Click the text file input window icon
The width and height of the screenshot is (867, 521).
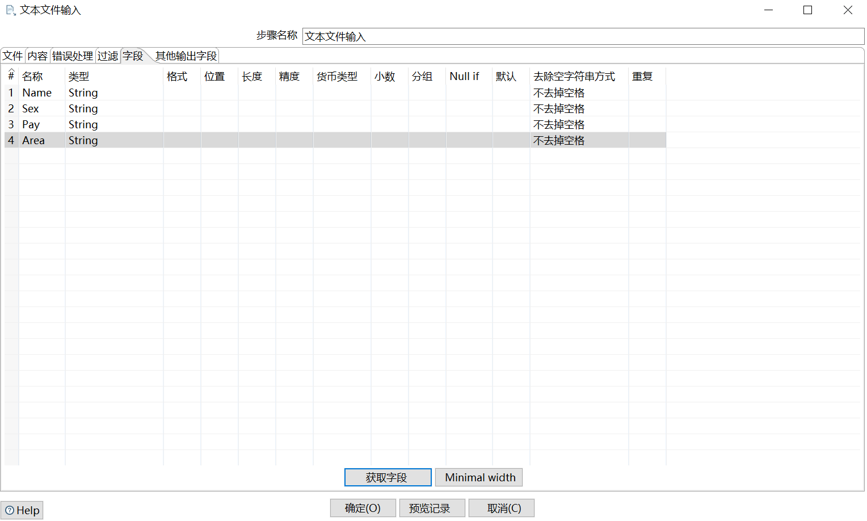(10, 10)
